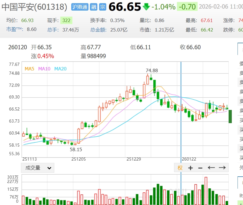Click the 260122 date axis label
243x205 pixels.
189,159
